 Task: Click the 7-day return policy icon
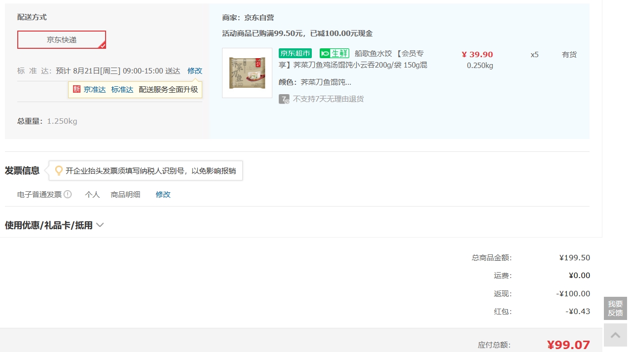tap(284, 99)
